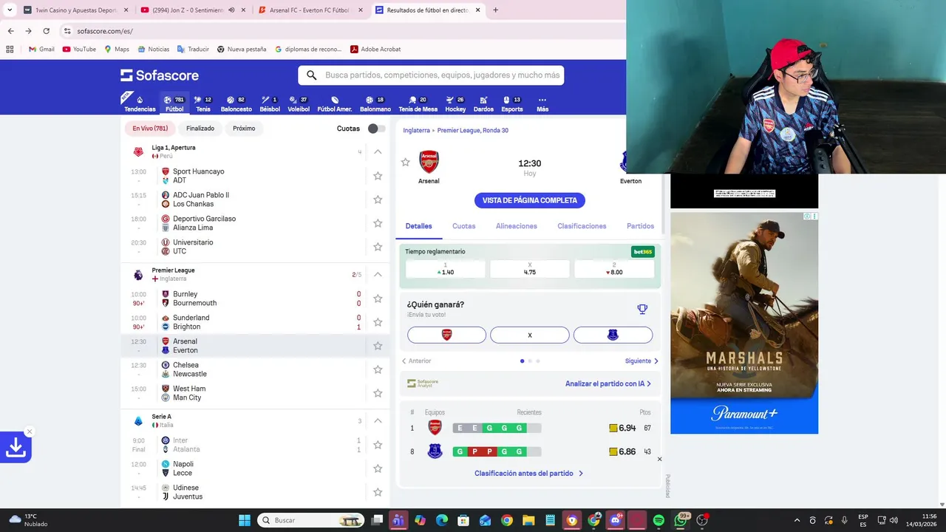946x532 pixels.
Task: Select the Finalizado filter
Action: pyautogui.click(x=200, y=129)
